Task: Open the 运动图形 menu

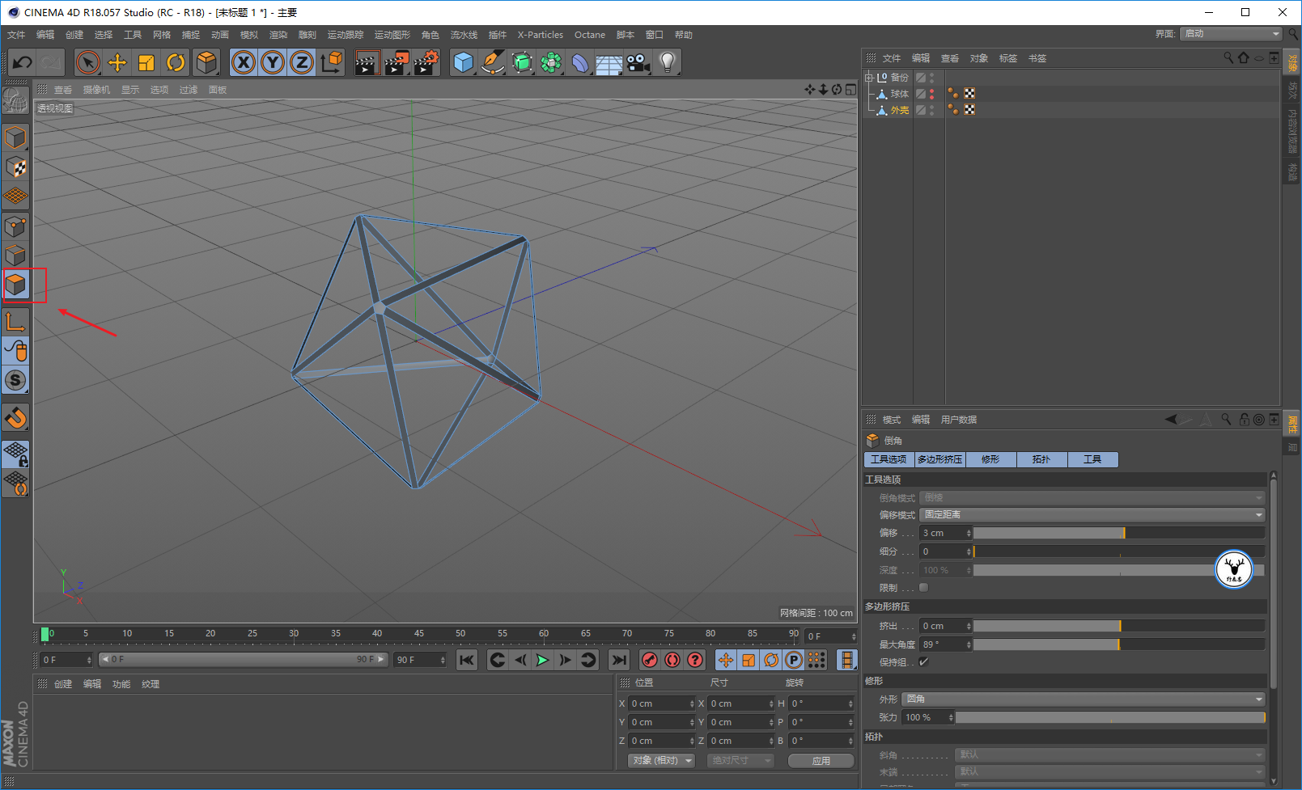Action: [x=392, y=35]
